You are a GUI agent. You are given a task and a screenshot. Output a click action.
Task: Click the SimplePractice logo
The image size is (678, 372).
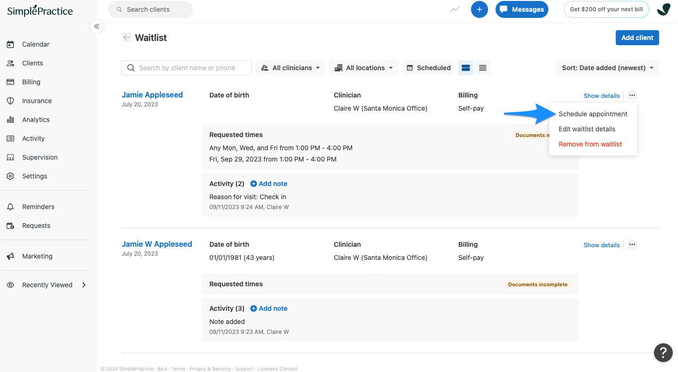point(40,10)
